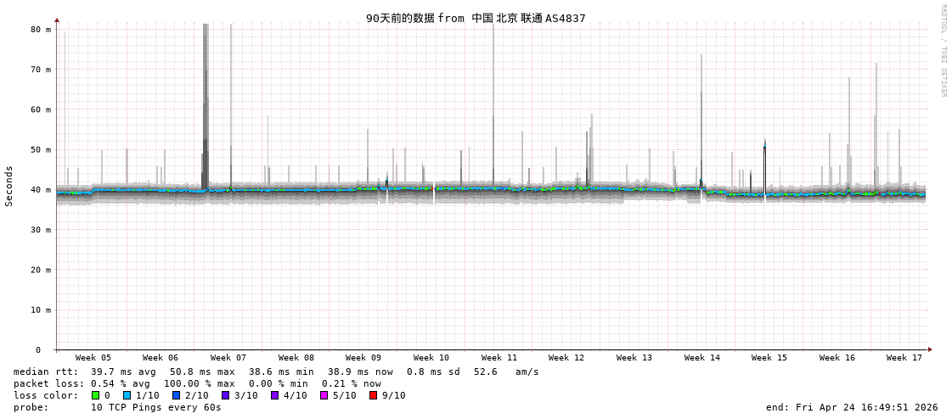Select the purple 3/10 loss swatch
Image resolution: width=952 pixels, height=419 pixels.
[x=225, y=395]
